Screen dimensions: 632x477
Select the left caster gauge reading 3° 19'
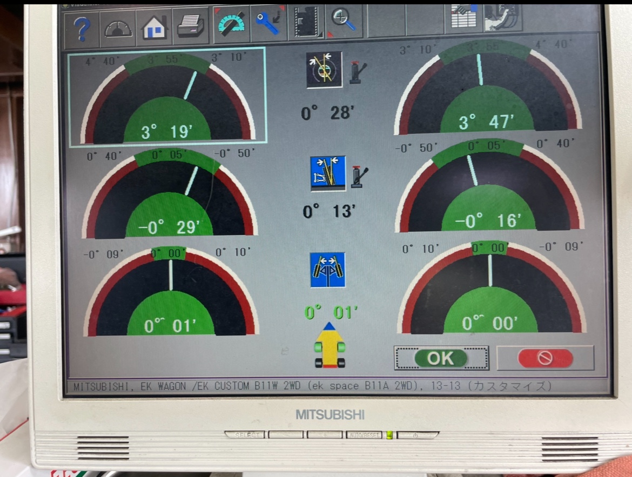(167, 97)
